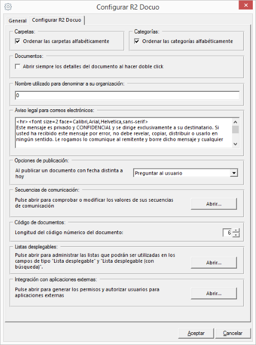Increase document code length with up arrow
The width and height of the screenshot is (256, 345).
coord(236,230)
